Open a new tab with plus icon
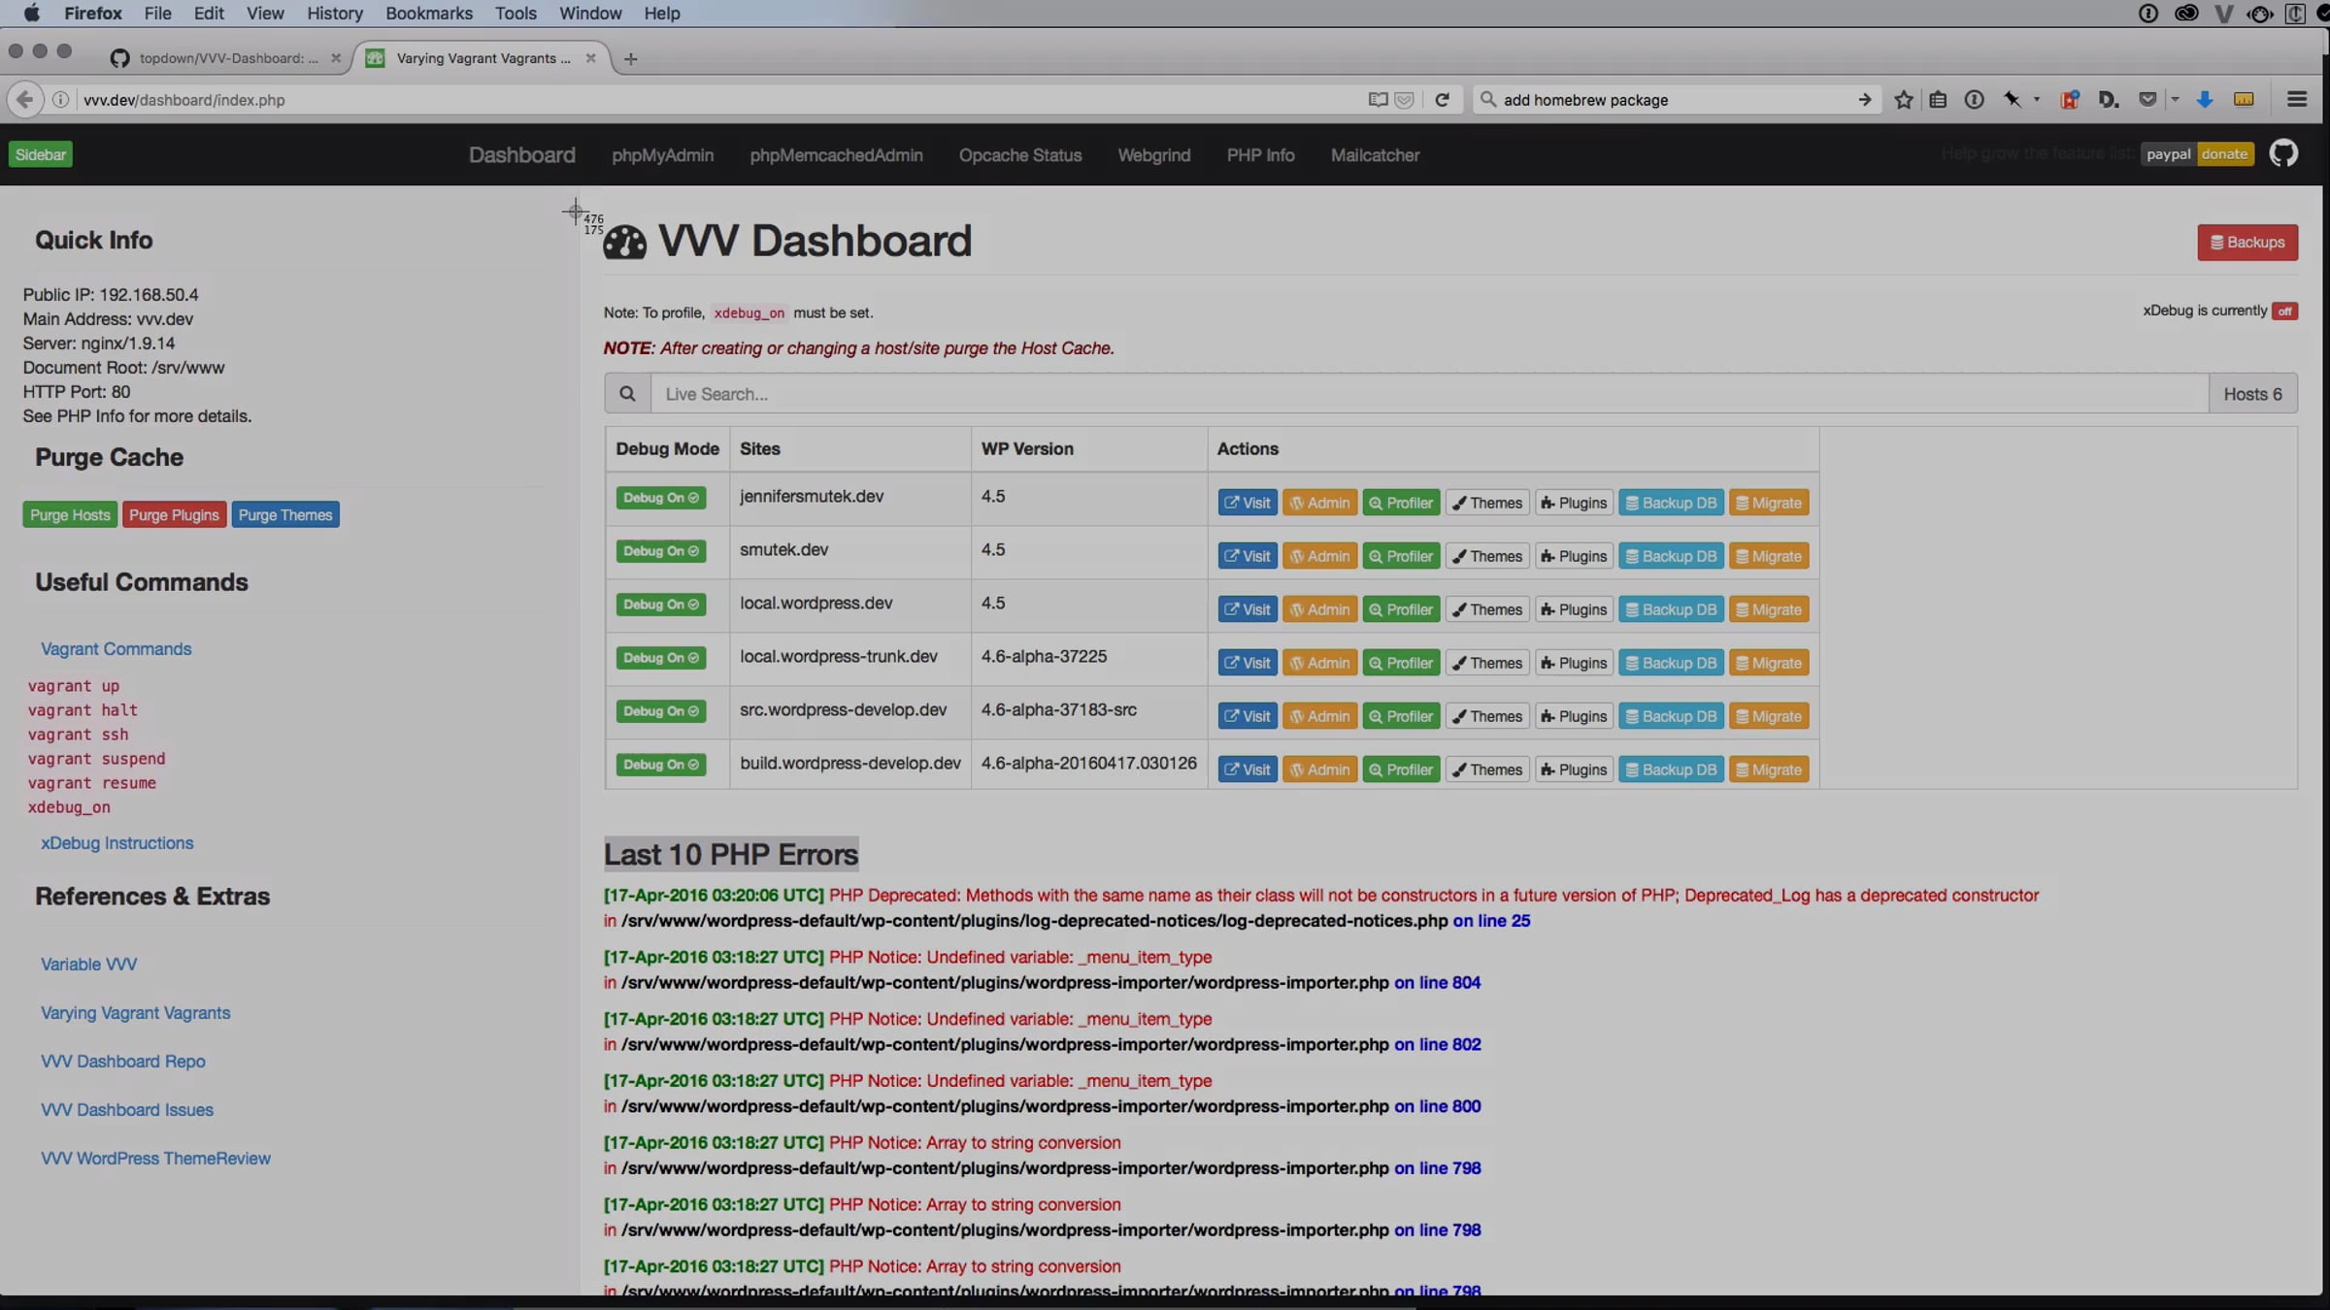The image size is (2330, 1310). [x=631, y=59]
